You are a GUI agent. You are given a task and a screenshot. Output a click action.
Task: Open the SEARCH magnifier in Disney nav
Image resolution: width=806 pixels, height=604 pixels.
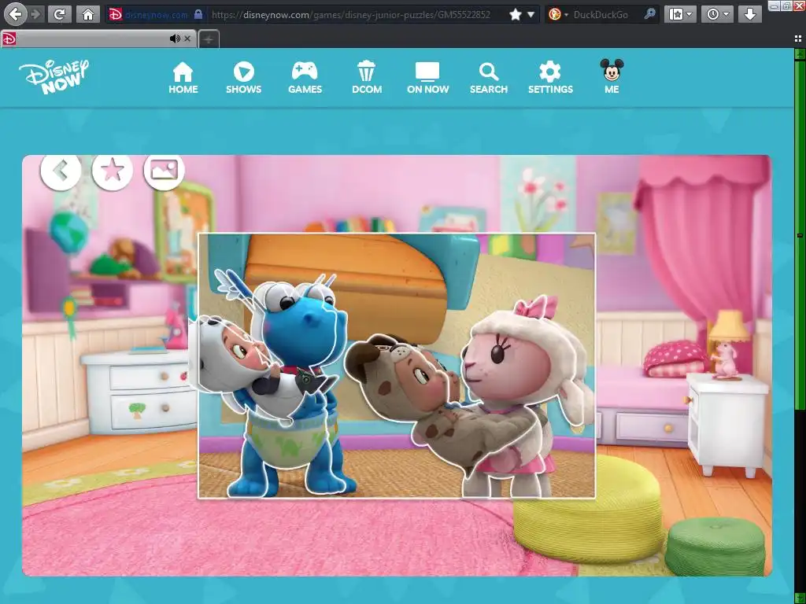(x=488, y=78)
